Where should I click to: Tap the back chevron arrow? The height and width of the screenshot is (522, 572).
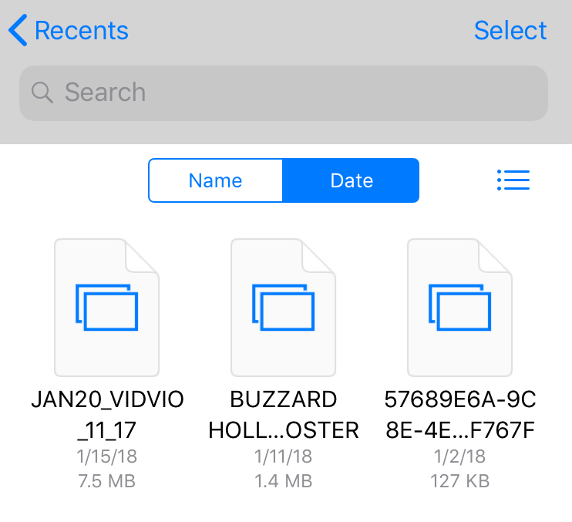point(17,31)
